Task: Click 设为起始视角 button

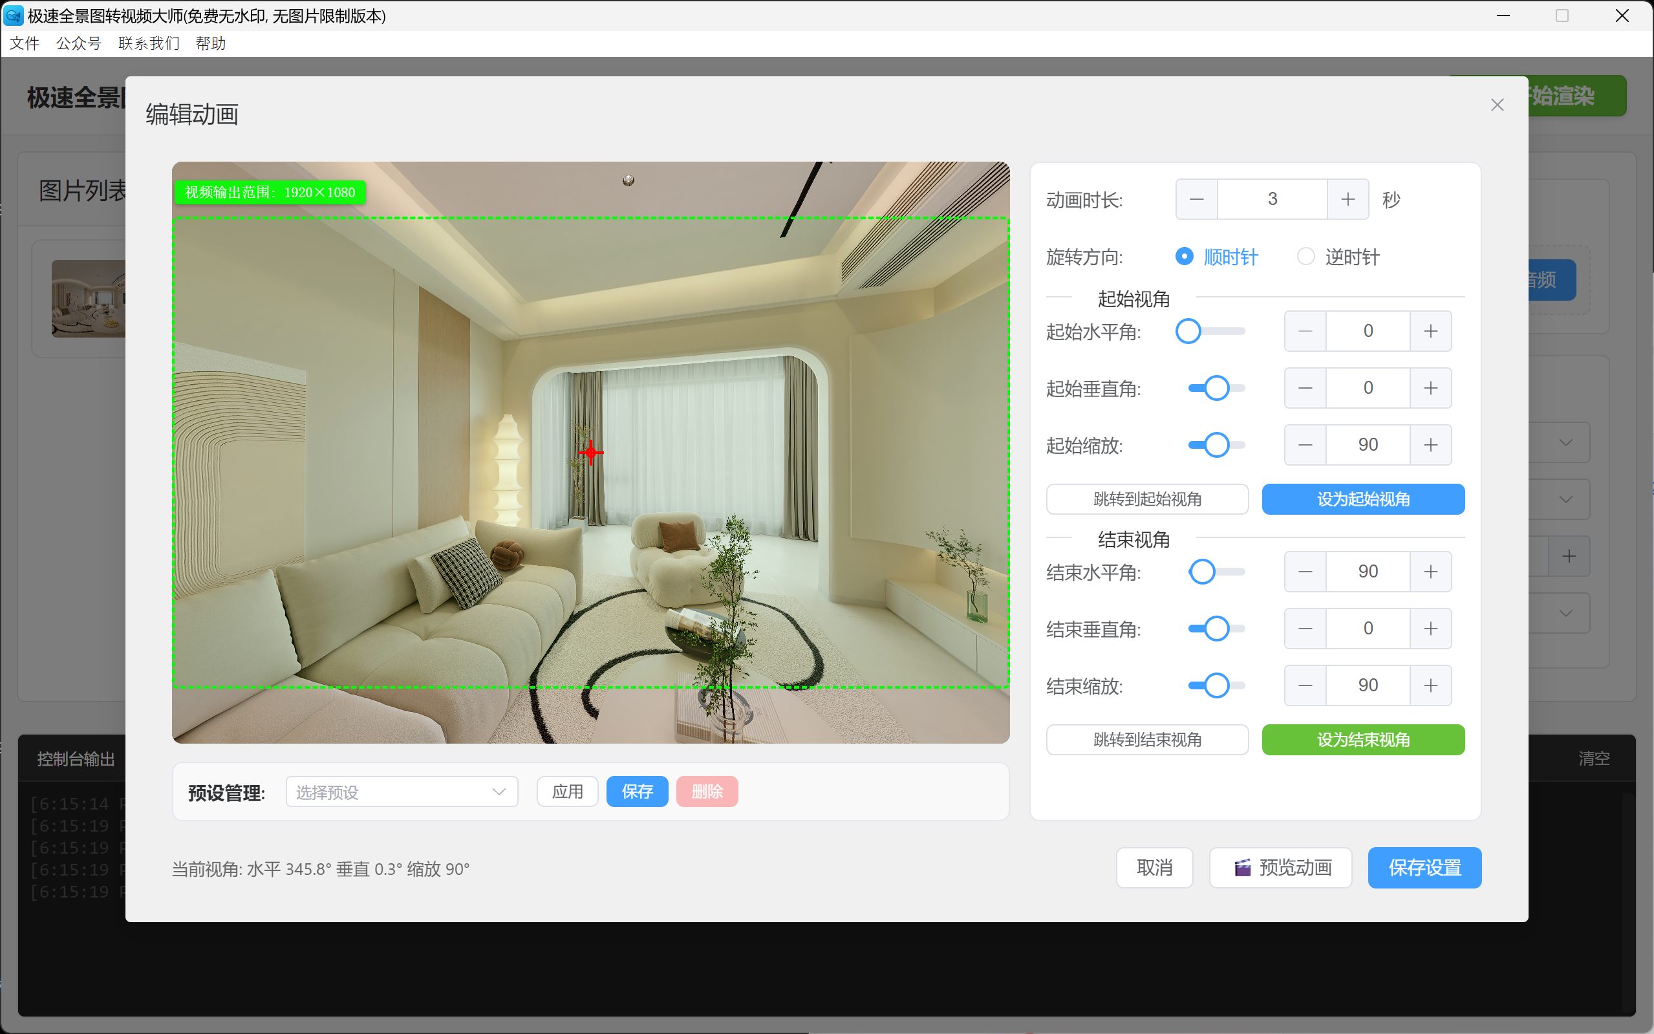Action: click(1363, 499)
